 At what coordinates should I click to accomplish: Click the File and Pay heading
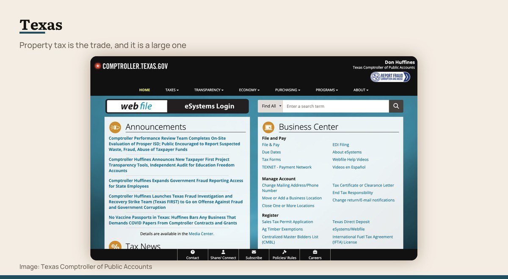point(274,138)
